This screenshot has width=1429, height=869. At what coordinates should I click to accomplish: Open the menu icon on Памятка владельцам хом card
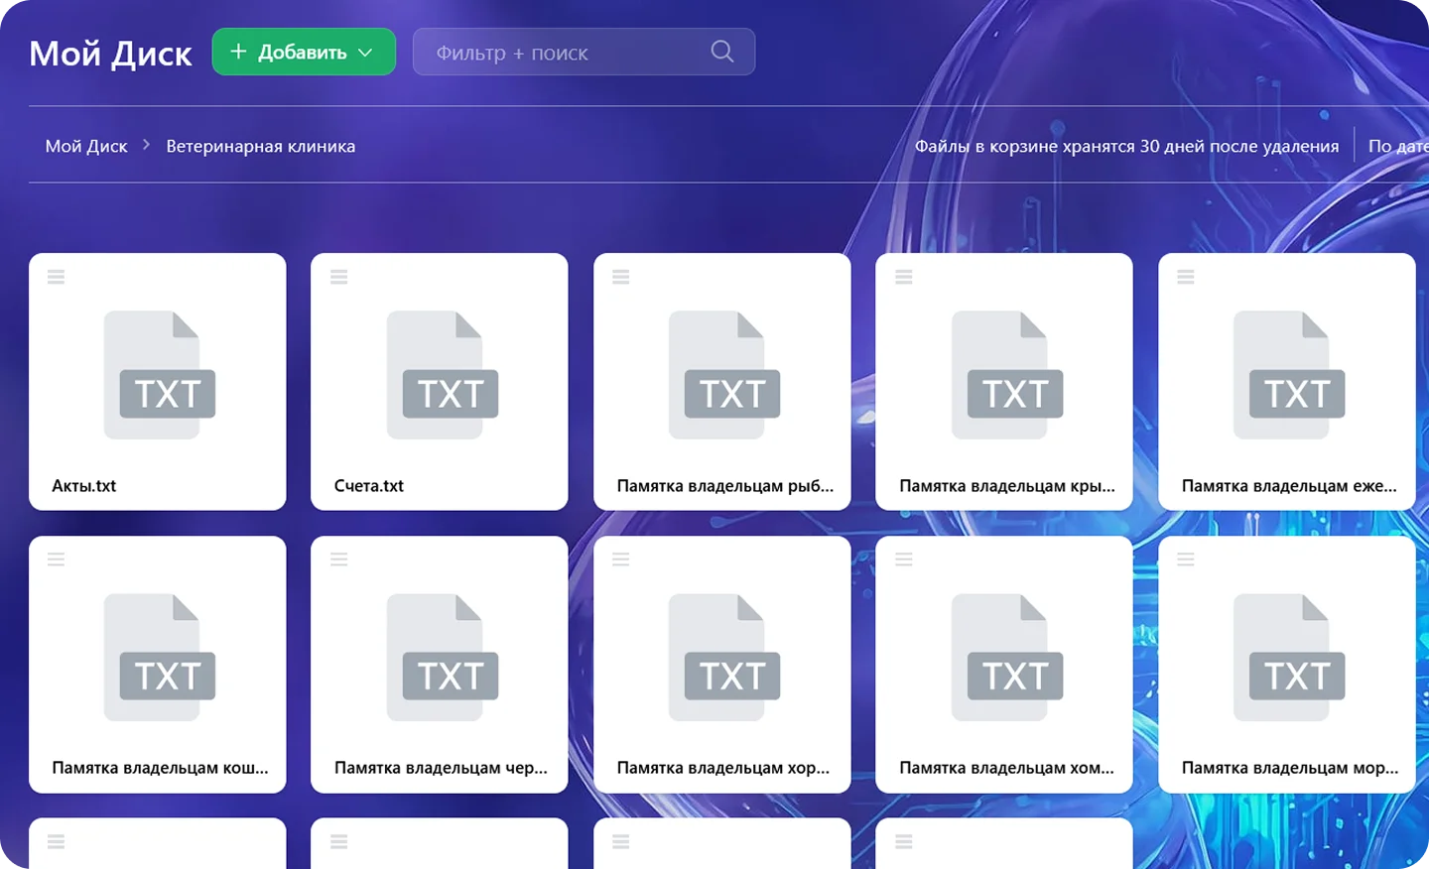pos(904,559)
